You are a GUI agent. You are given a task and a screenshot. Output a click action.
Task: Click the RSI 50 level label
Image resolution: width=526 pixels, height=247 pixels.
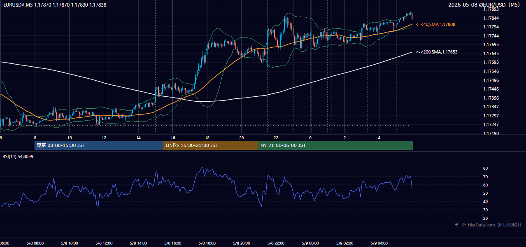485,193
